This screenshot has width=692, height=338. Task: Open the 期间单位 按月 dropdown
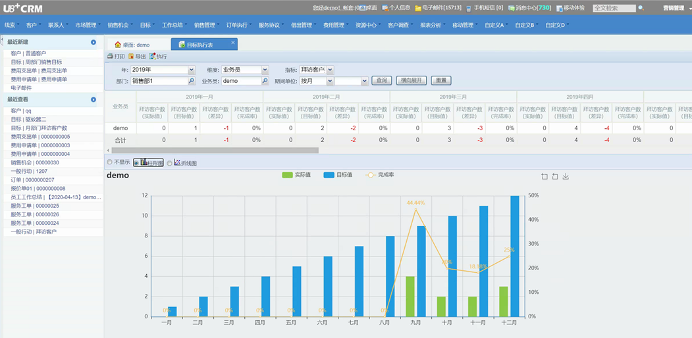tap(330, 81)
